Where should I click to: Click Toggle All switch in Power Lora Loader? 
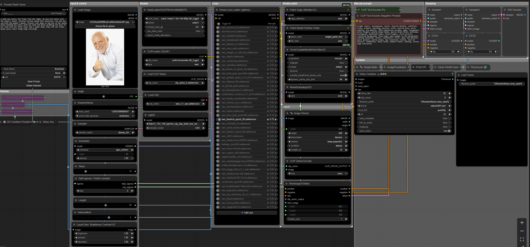coord(219,24)
